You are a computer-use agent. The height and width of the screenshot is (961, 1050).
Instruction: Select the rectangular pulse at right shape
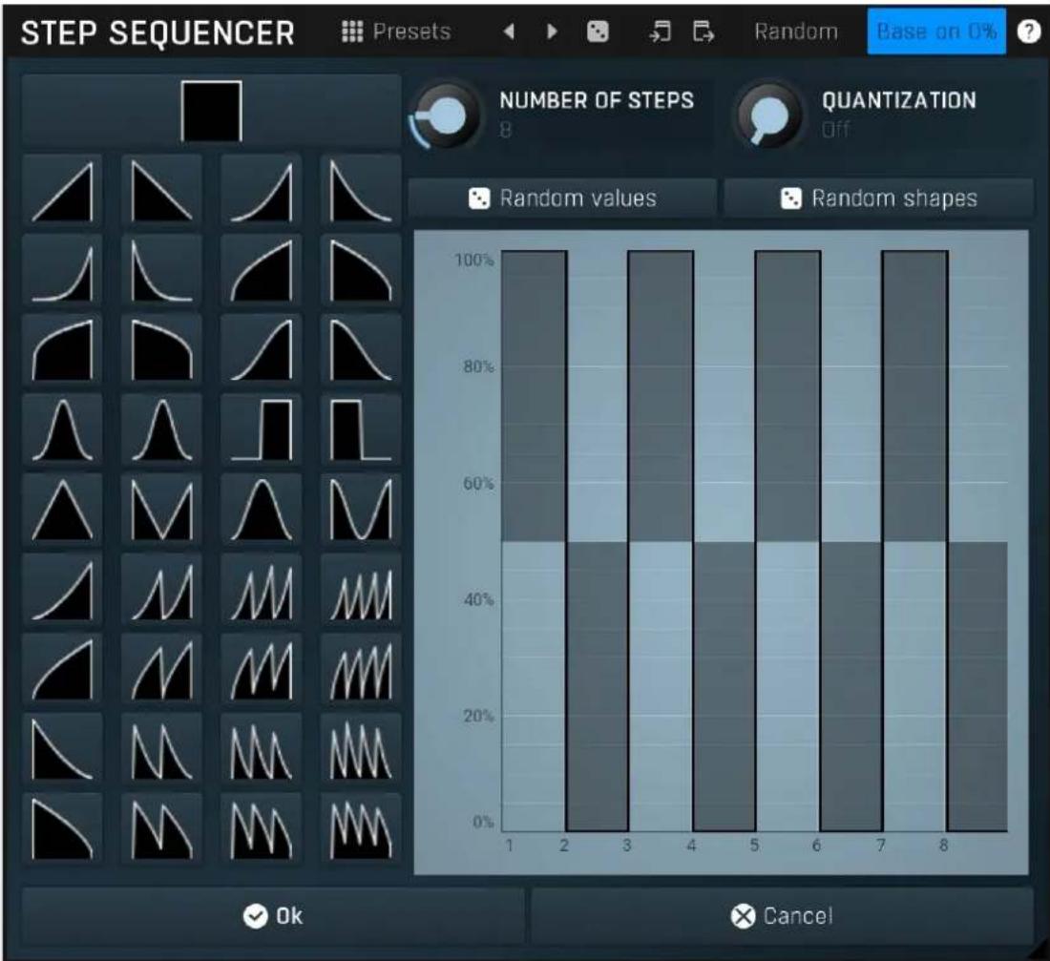262,430
